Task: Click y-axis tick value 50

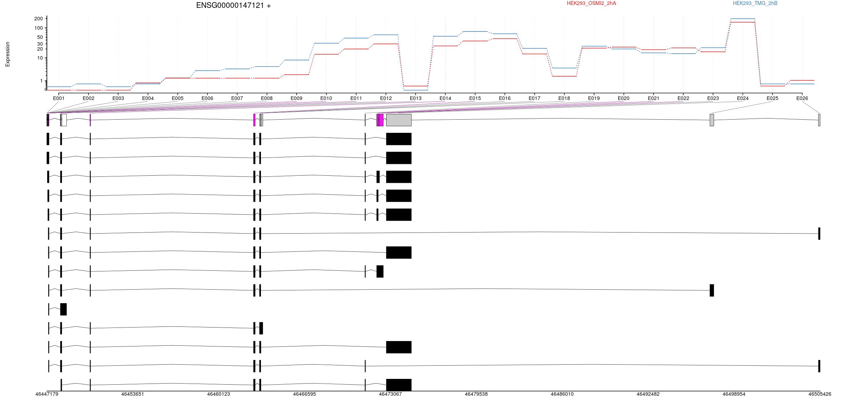Action: click(40, 37)
